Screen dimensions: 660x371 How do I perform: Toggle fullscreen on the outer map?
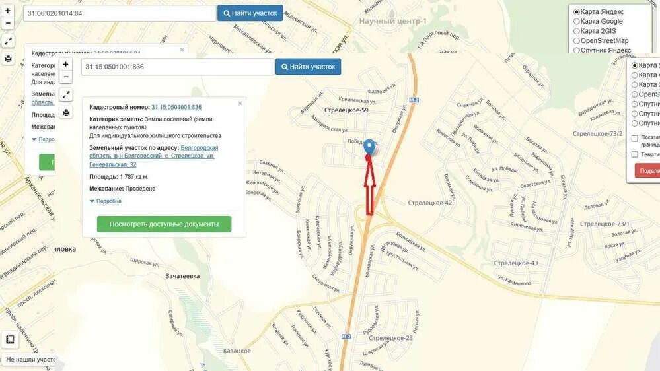[8, 41]
